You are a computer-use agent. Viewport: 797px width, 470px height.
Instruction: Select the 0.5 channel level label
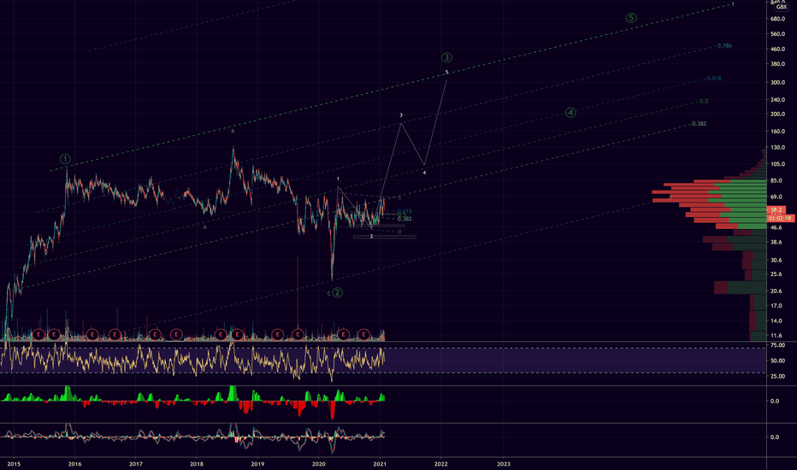click(x=704, y=101)
